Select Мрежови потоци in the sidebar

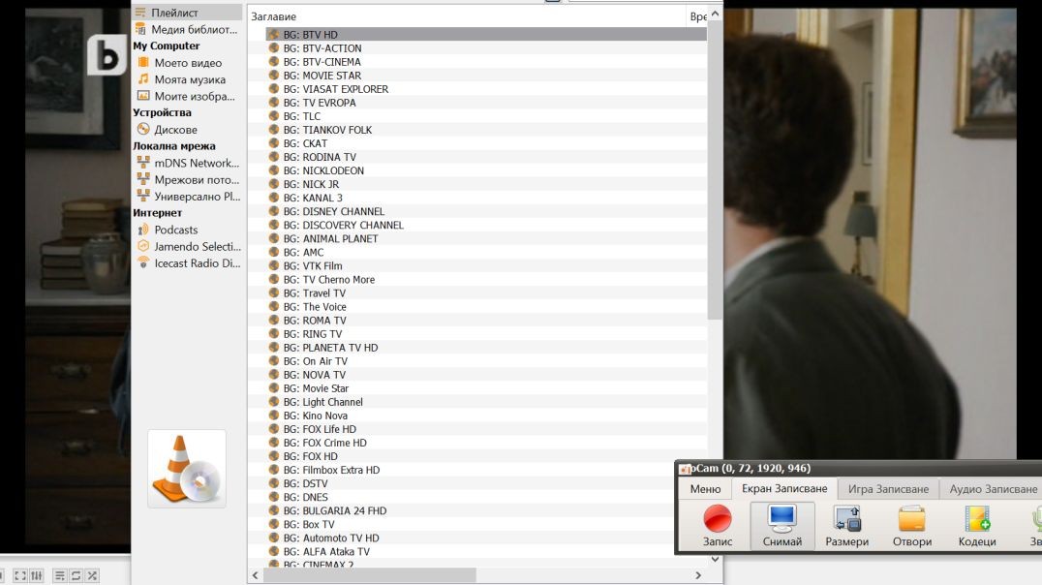pos(188,179)
